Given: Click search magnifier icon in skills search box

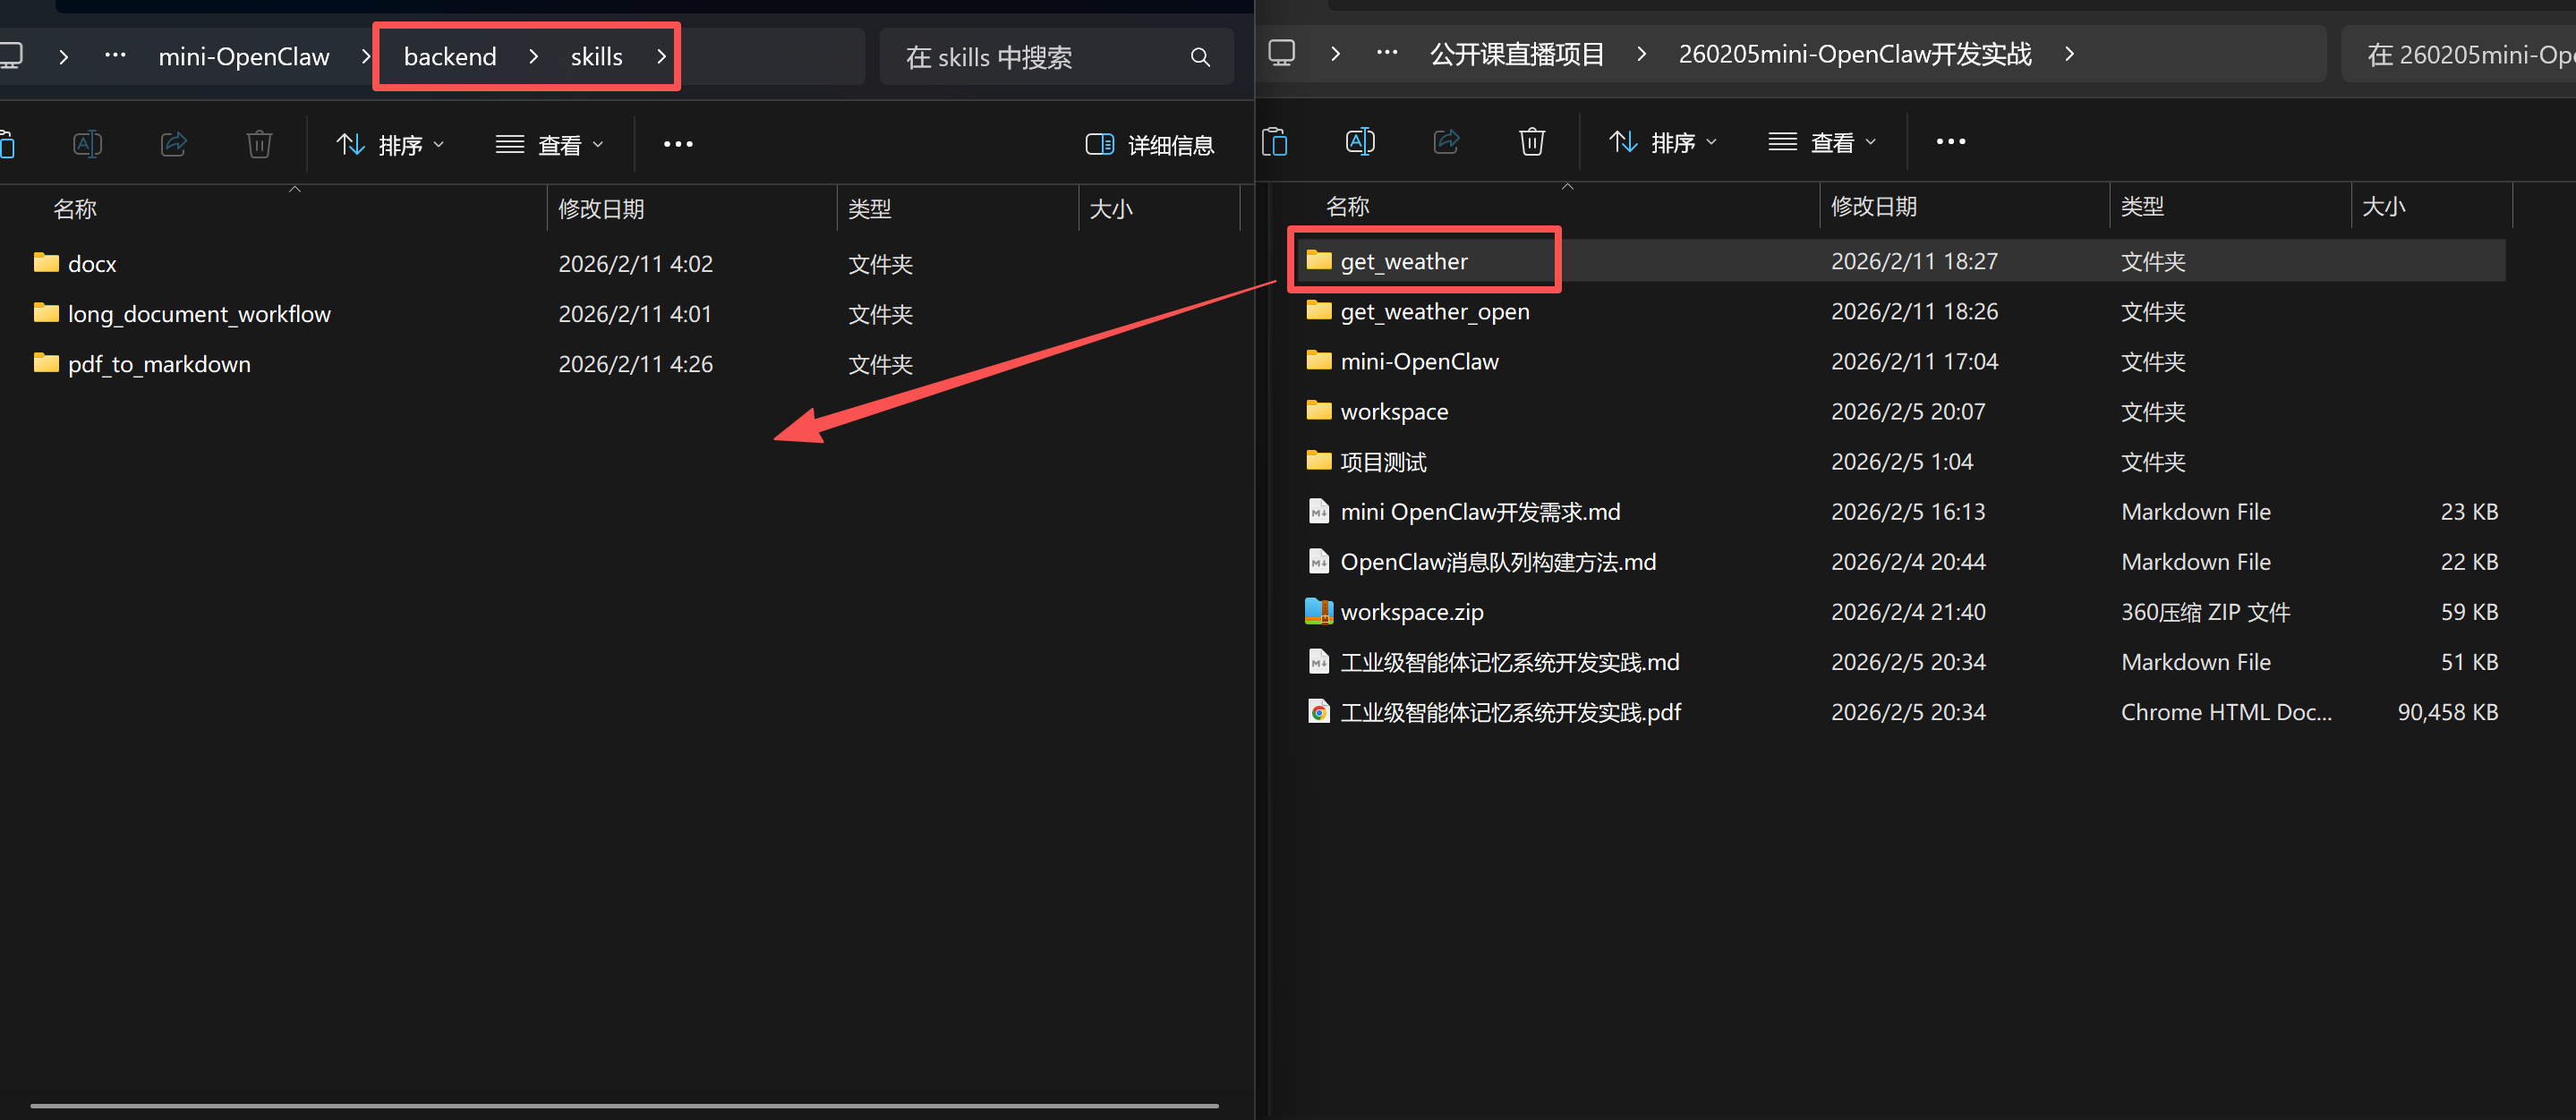Looking at the screenshot, I should 1200,58.
